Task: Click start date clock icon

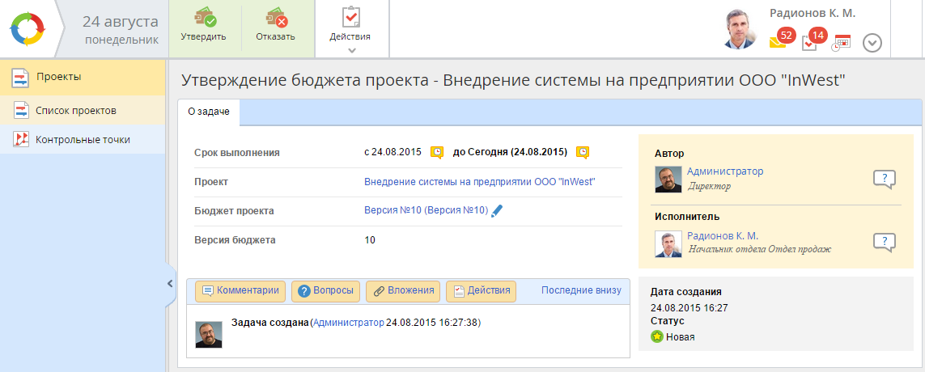Action: click(x=436, y=153)
